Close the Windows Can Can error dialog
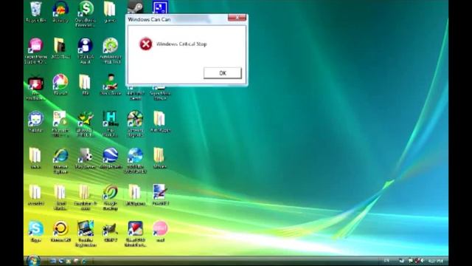This screenshot has width=472, height=266. (237, 18)
